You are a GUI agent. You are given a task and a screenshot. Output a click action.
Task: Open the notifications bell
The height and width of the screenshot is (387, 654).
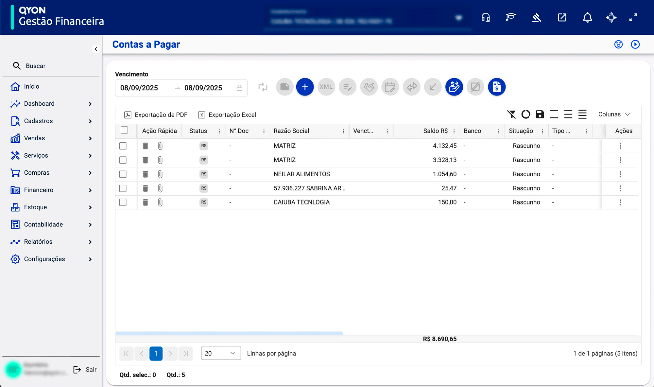coord(587,17)
